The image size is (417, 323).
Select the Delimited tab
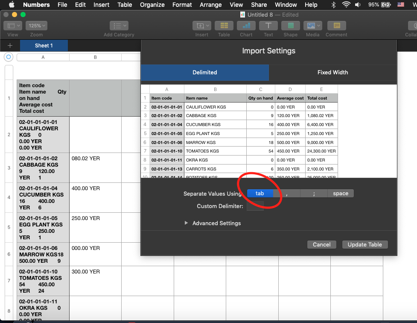coord(205,73)
